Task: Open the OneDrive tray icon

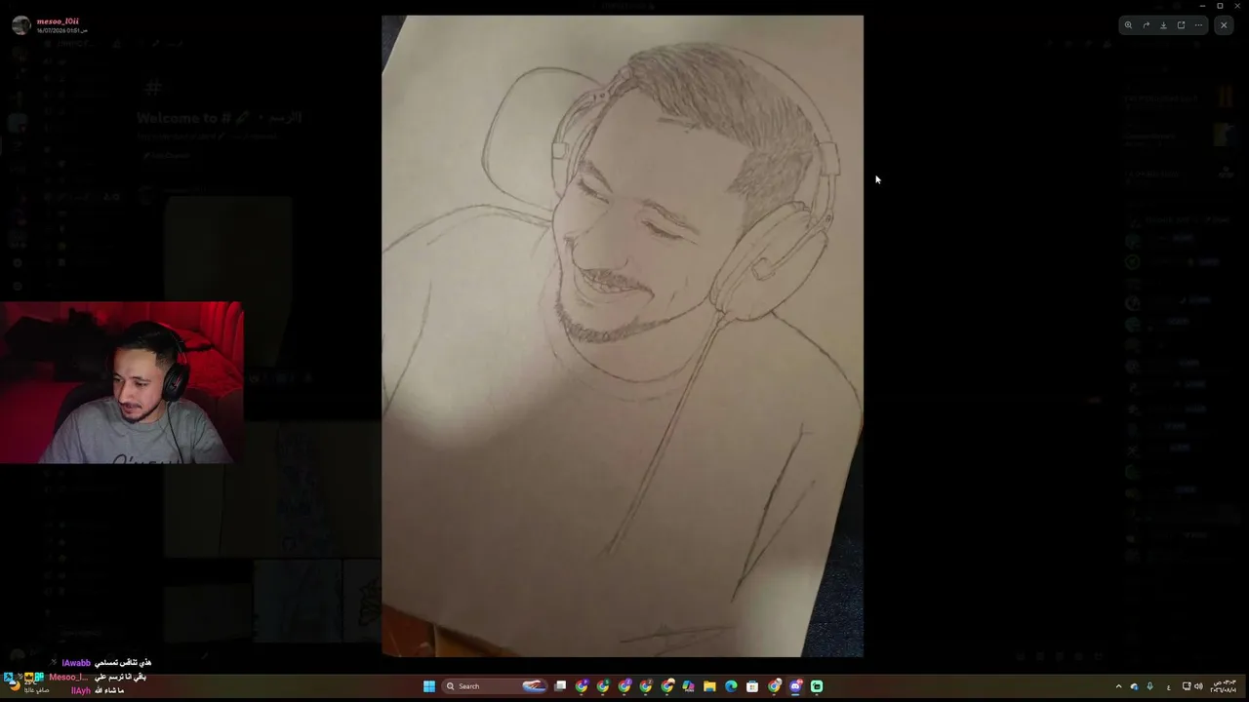Action: [1134, 686]
